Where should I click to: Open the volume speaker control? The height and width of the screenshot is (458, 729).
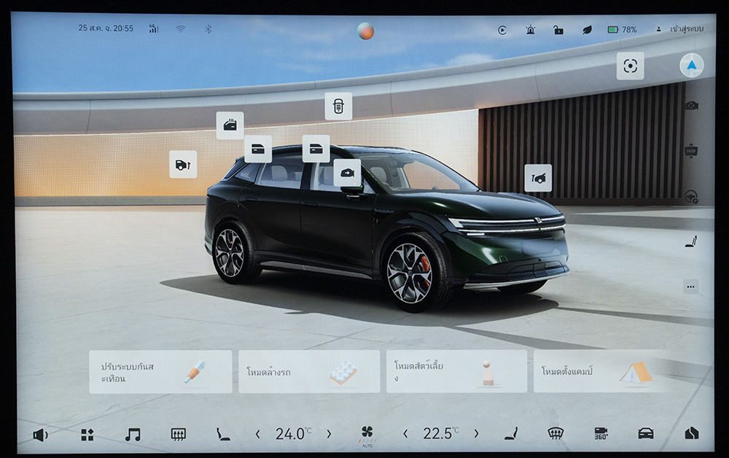40,435
